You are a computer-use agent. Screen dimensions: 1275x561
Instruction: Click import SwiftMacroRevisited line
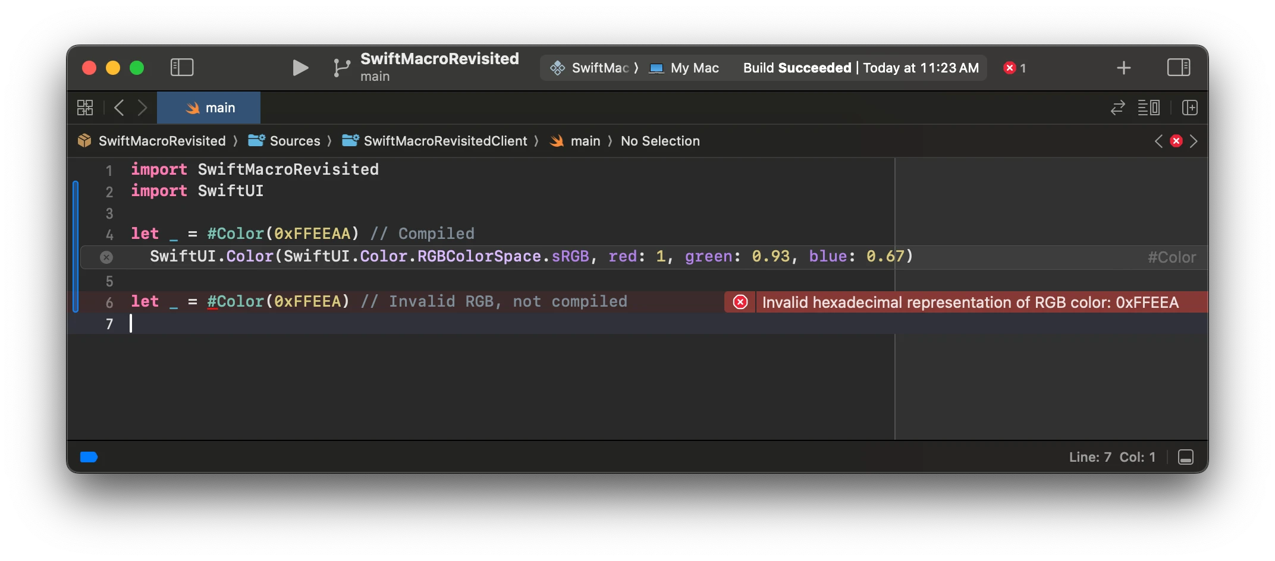click(255, 169)
